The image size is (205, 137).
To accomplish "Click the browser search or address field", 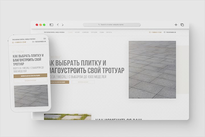I will 112,25.
